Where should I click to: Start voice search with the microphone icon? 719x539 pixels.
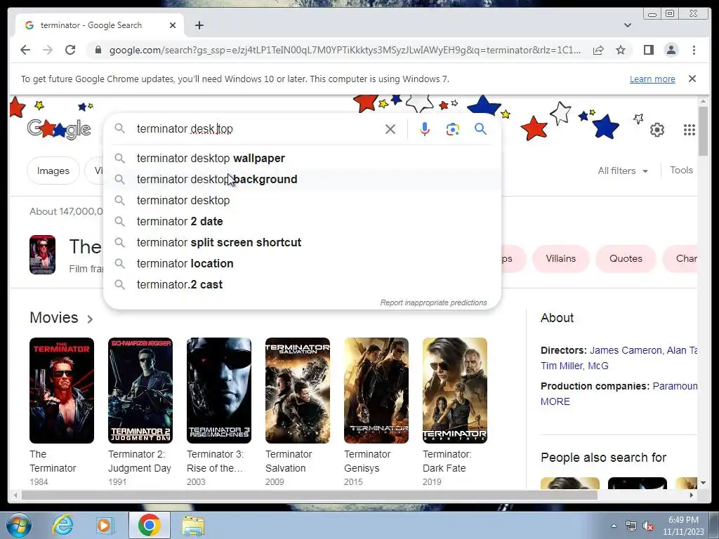tap(425, 129)
